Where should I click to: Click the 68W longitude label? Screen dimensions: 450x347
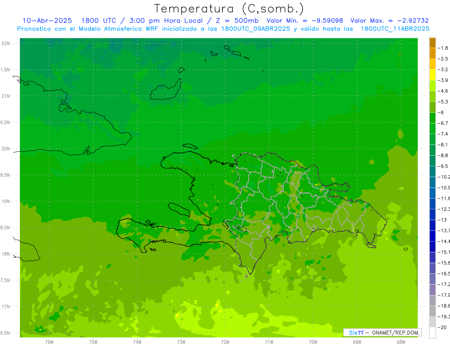click(x=401, y=342)
